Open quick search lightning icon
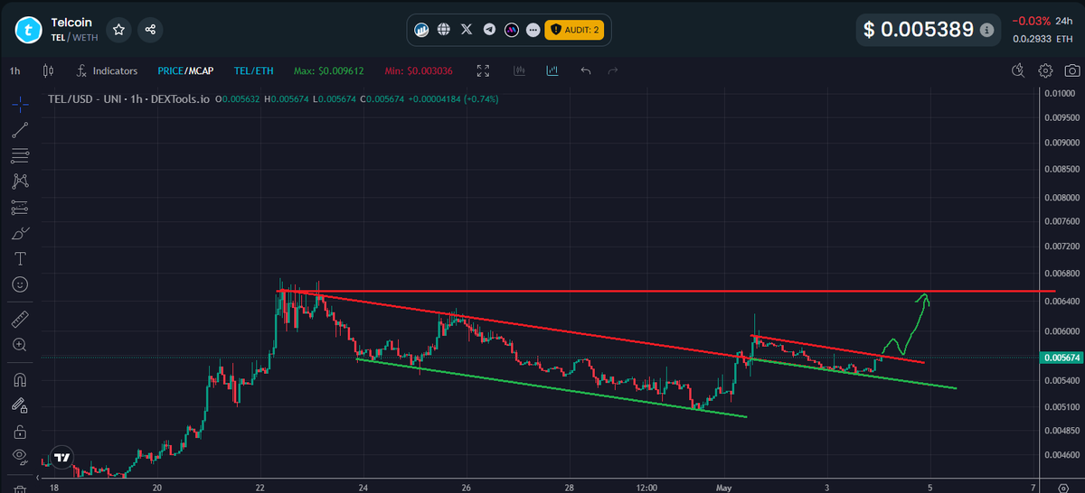1085x493 pixels. click(1019, 70)
